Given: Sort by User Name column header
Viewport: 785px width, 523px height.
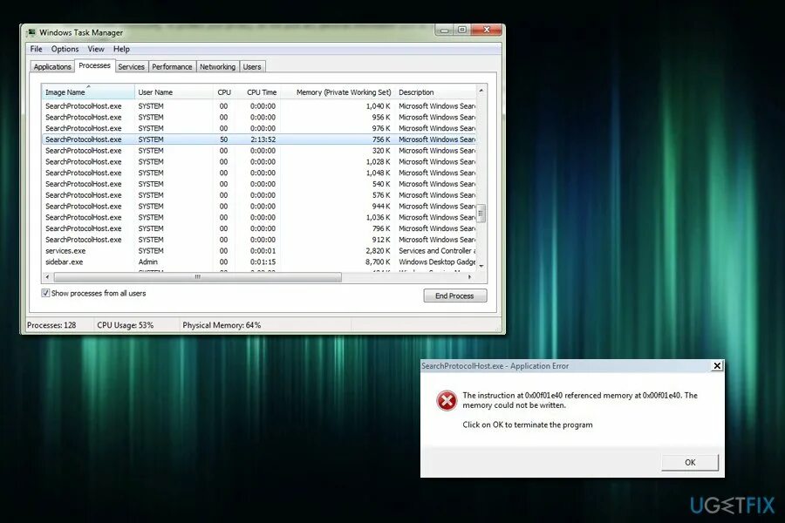Looking at the screenshot, I should 174,92.
